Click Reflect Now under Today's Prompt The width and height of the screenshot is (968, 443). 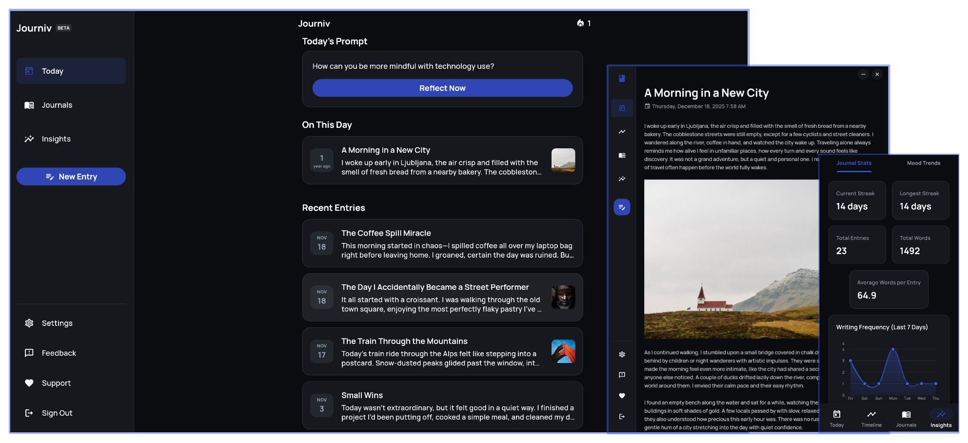(x=442, y=88)
